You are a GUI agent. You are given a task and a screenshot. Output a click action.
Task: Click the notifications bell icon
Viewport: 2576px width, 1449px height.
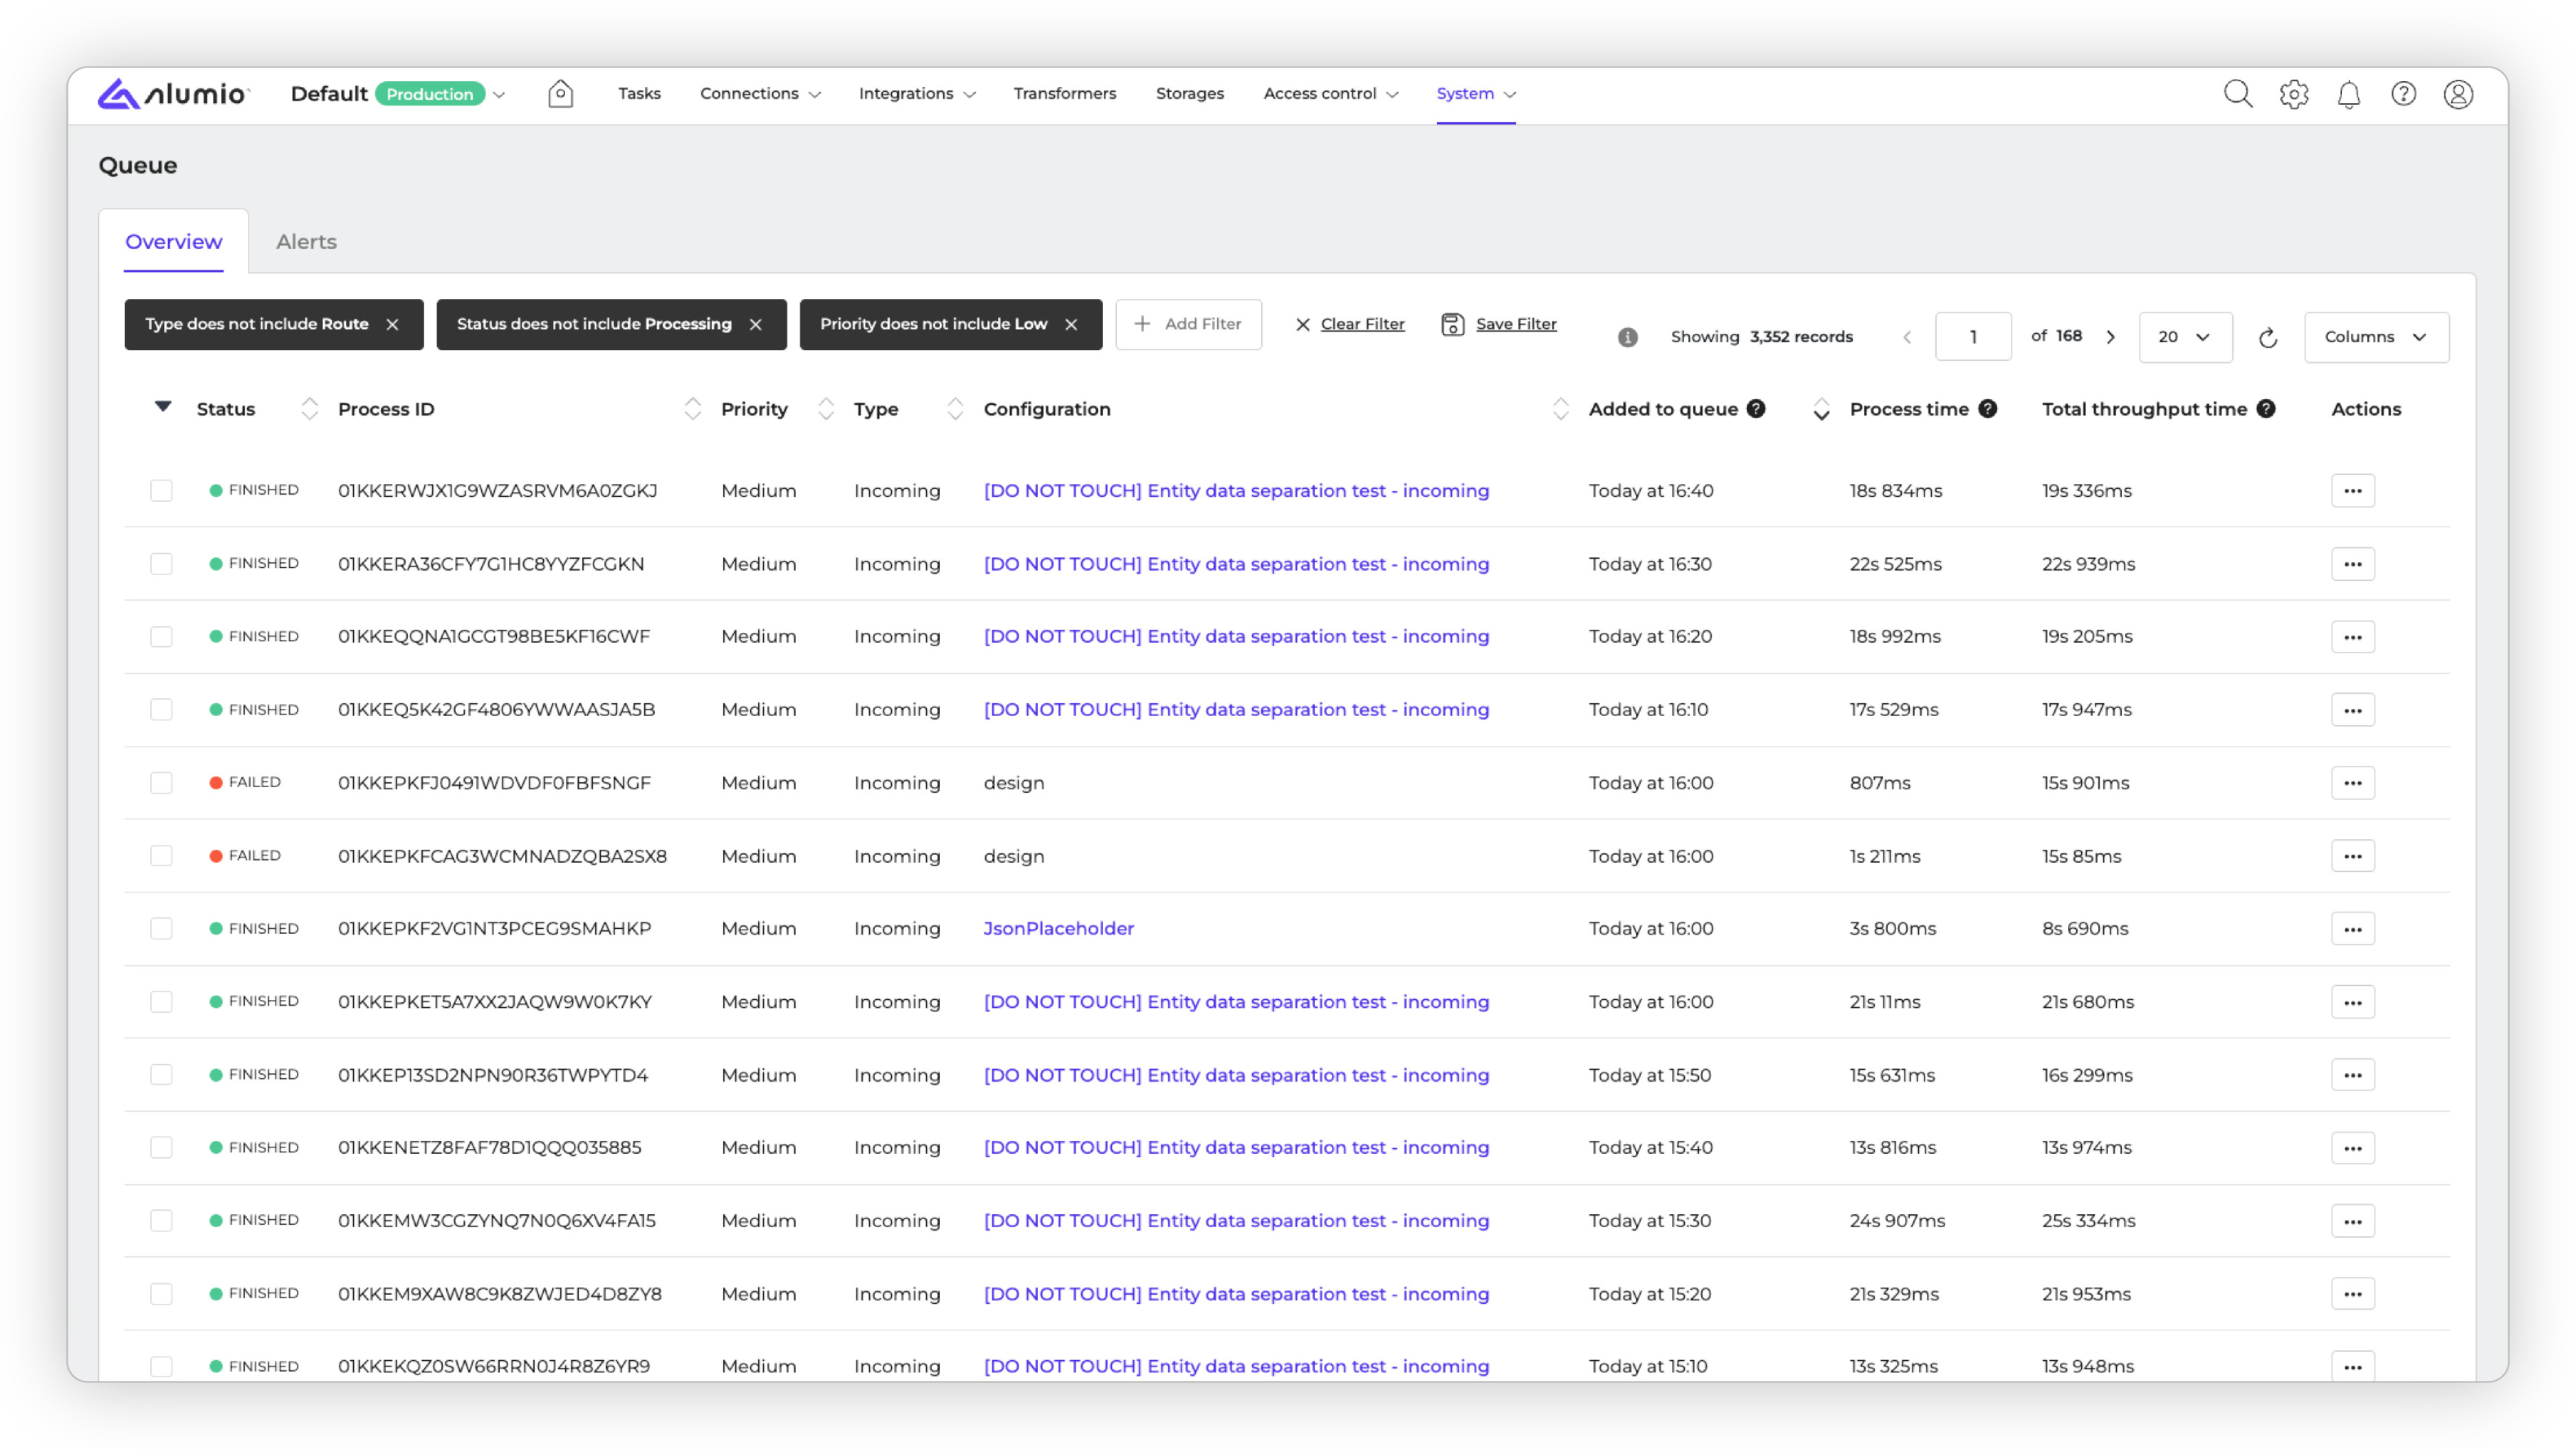coord(2348,94)
